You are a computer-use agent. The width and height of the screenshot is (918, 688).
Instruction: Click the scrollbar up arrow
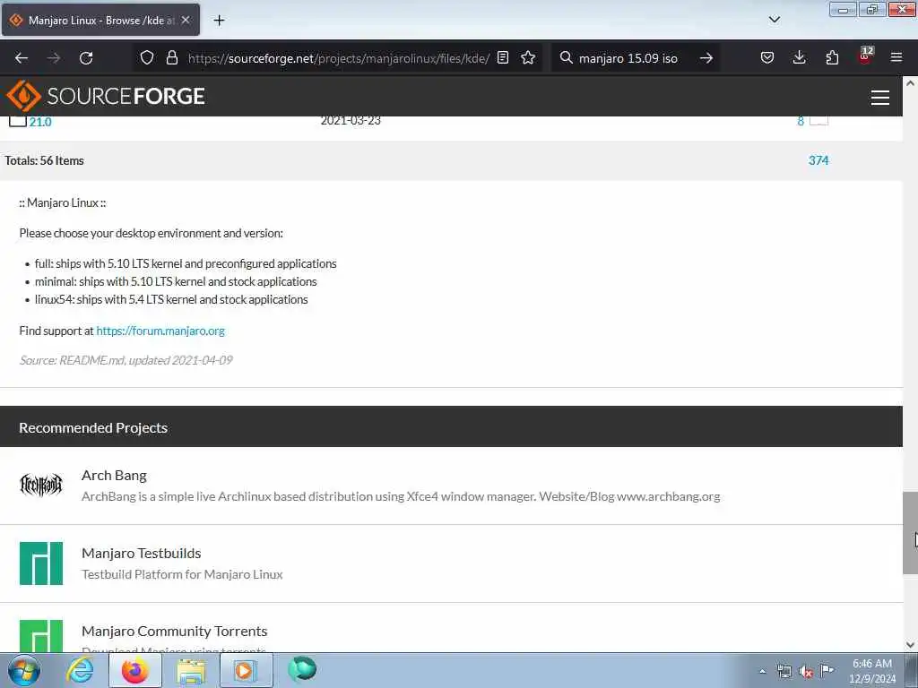tap(910, 83)
